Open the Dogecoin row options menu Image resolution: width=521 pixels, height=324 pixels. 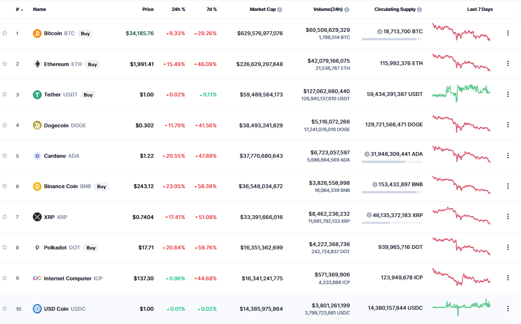[x=508, y=125]
